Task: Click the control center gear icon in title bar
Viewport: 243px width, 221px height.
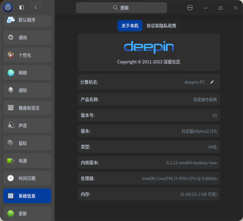Action: click(x=8, y=8)
